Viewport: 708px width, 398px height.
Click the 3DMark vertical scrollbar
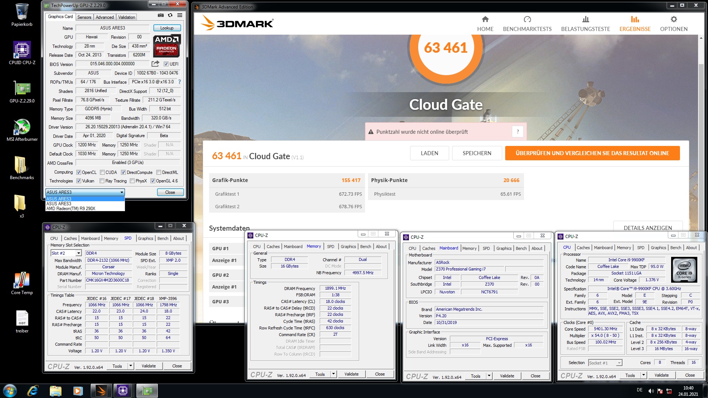point(701,147)
